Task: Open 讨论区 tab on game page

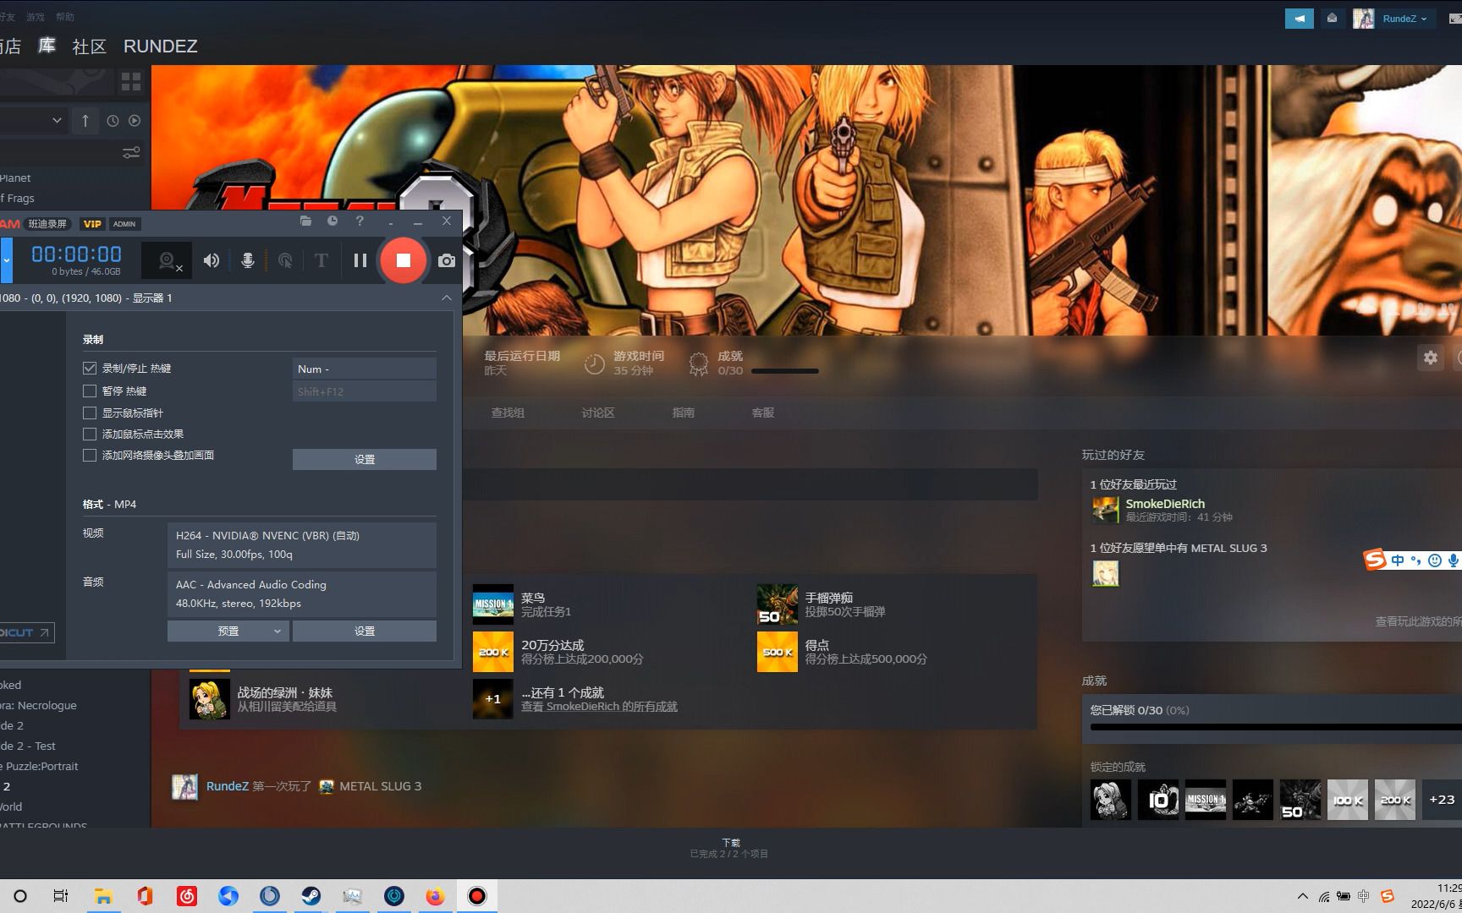Action: click(598, 413)
